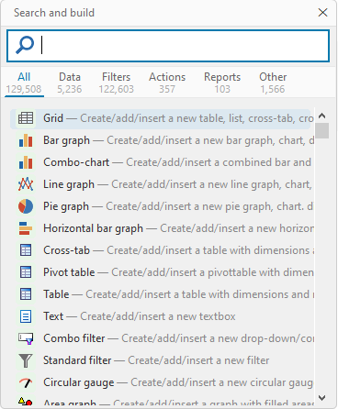
Task: Click the Horizontal bar graph icon
Action: tap(26, 228)
